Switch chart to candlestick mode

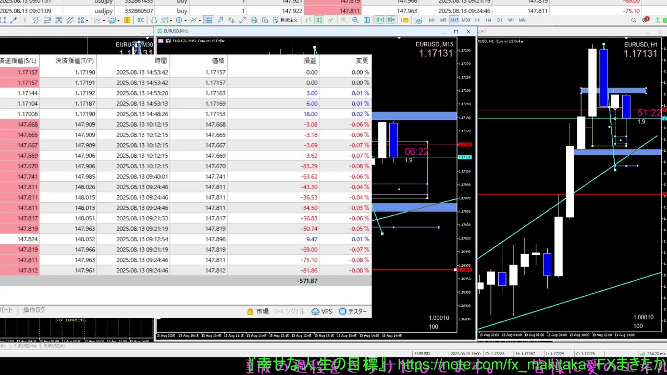(x=319, y=20)
